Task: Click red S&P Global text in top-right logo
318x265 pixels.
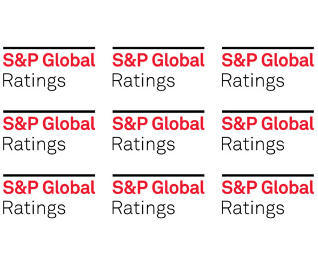Action: click(268, 60)
